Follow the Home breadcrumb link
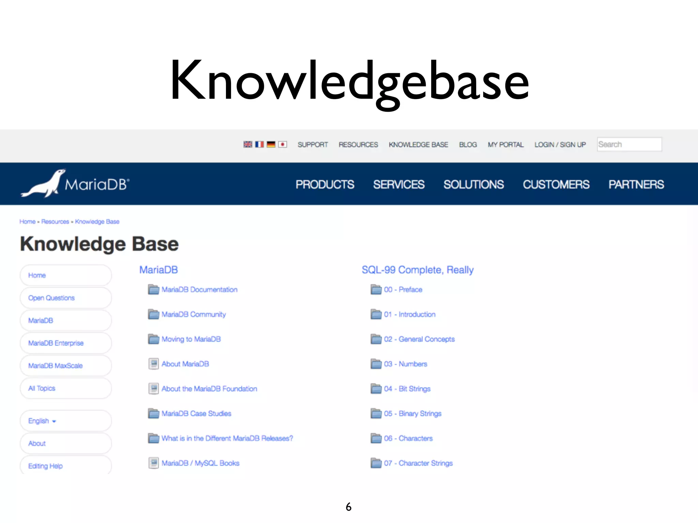698x523 pixels. click(x=28, y=222)
